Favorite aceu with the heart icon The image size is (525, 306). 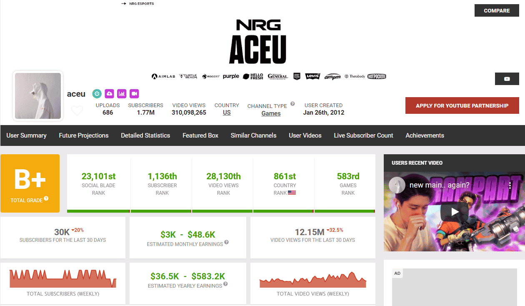(x=77, y=110)
